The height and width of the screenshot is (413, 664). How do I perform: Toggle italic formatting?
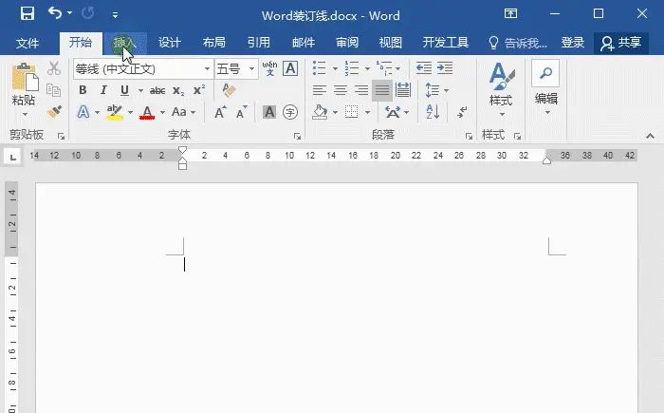point(103,90)
